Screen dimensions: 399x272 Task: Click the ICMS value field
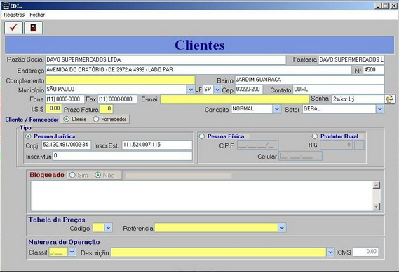(365, 252)
